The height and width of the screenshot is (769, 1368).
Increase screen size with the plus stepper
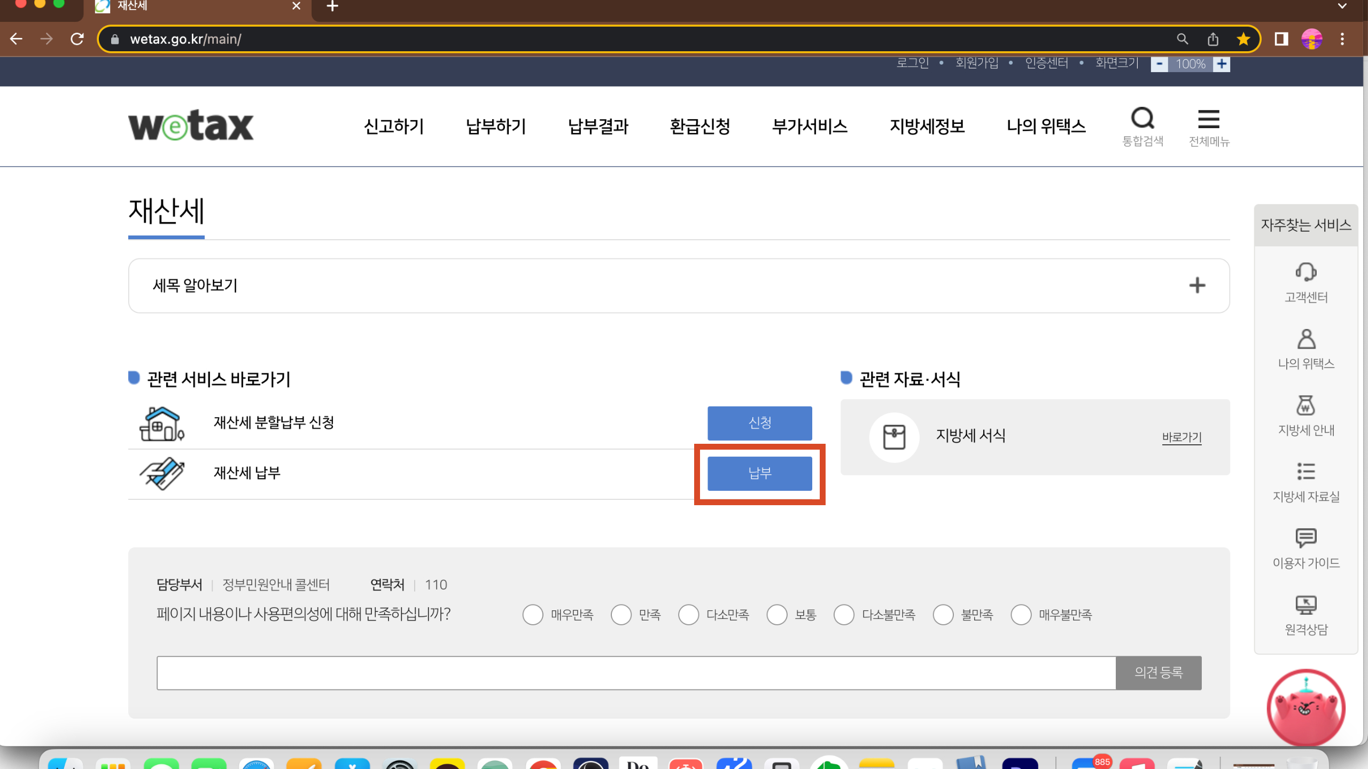1222,64
